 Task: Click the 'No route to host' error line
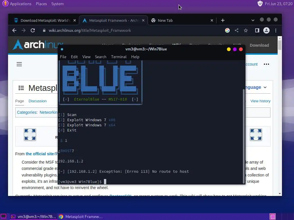pos(123,171)
